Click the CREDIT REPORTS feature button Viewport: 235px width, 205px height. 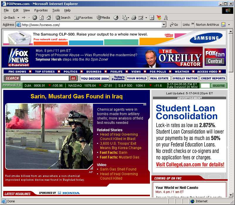click(x=213, y=78)
